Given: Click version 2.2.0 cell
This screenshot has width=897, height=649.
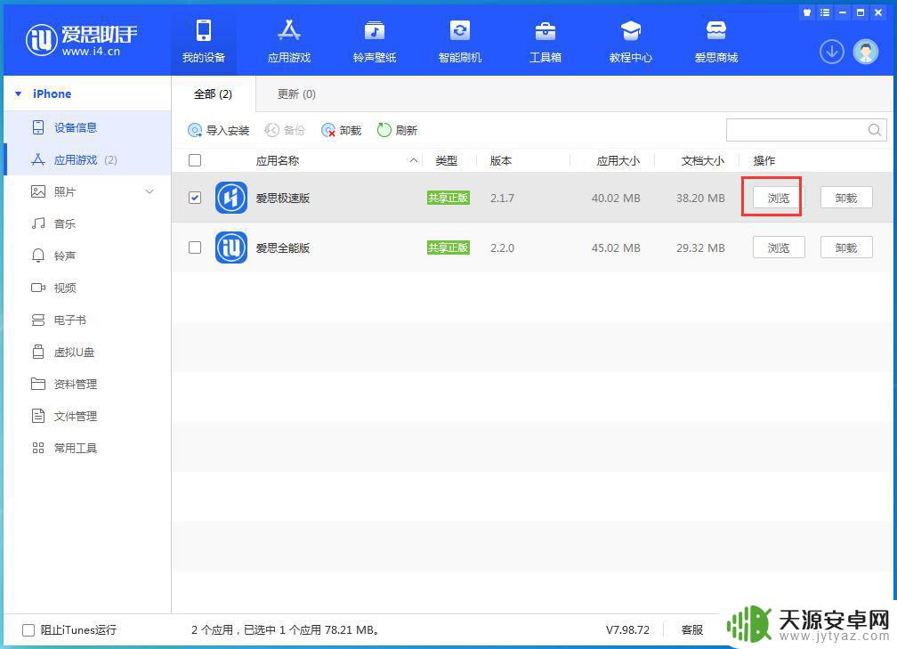Looking at the screenshot, I should tap(502, 247).
